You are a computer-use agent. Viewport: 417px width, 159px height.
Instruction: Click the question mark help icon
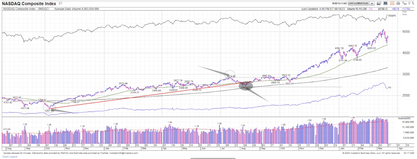click(x=409, y=3)
